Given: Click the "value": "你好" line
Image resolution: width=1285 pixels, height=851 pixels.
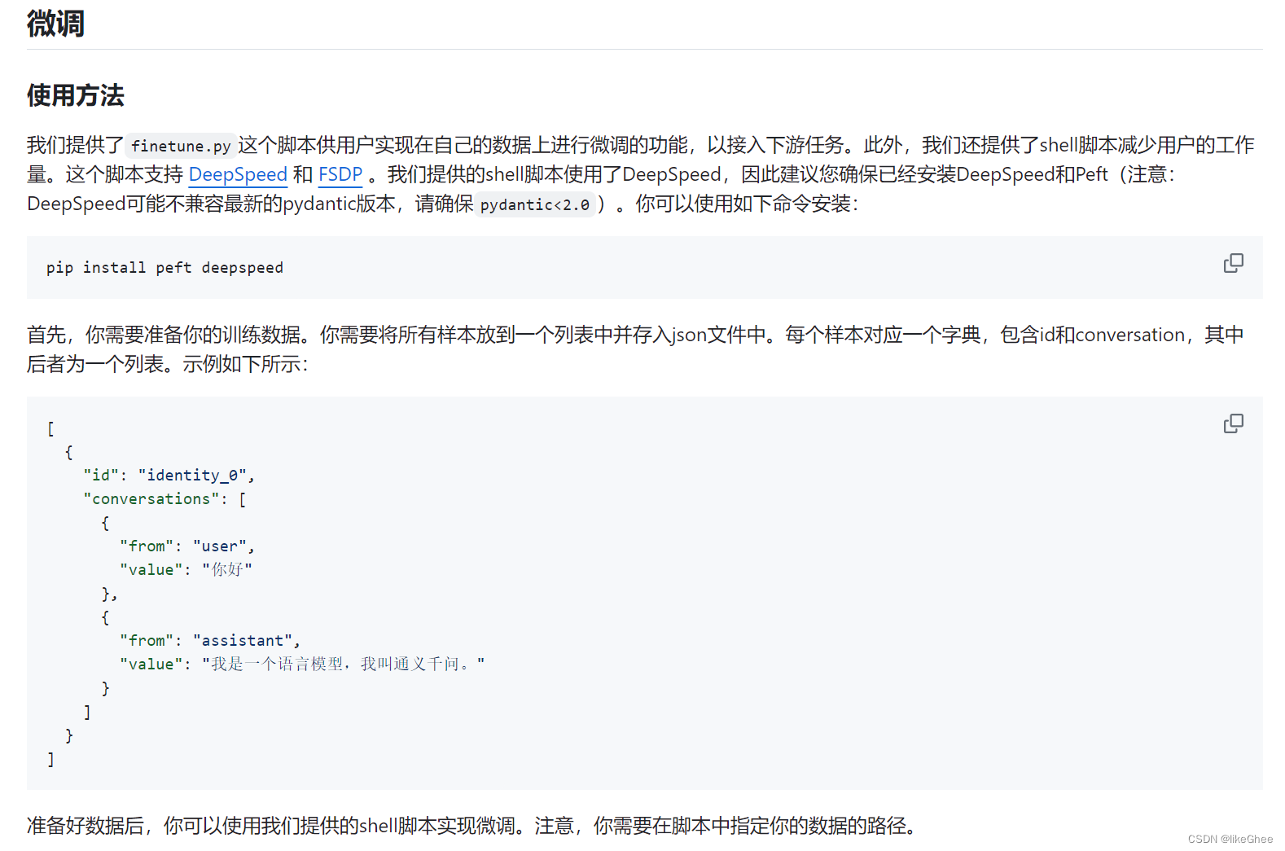Looking at the screenshot, I should click(186, 569).
